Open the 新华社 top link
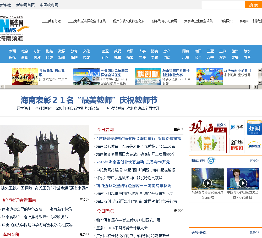This screenshot has height=238, width=262. 6,5
